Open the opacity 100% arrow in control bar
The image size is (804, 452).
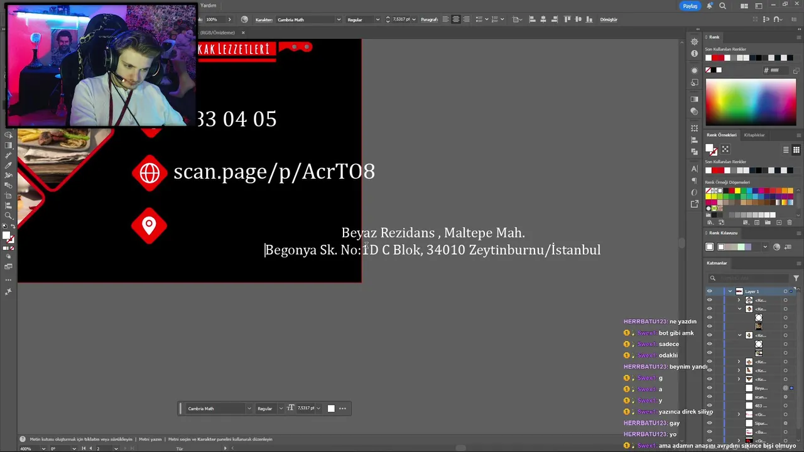pyautogui.click(x=229, y=19)
